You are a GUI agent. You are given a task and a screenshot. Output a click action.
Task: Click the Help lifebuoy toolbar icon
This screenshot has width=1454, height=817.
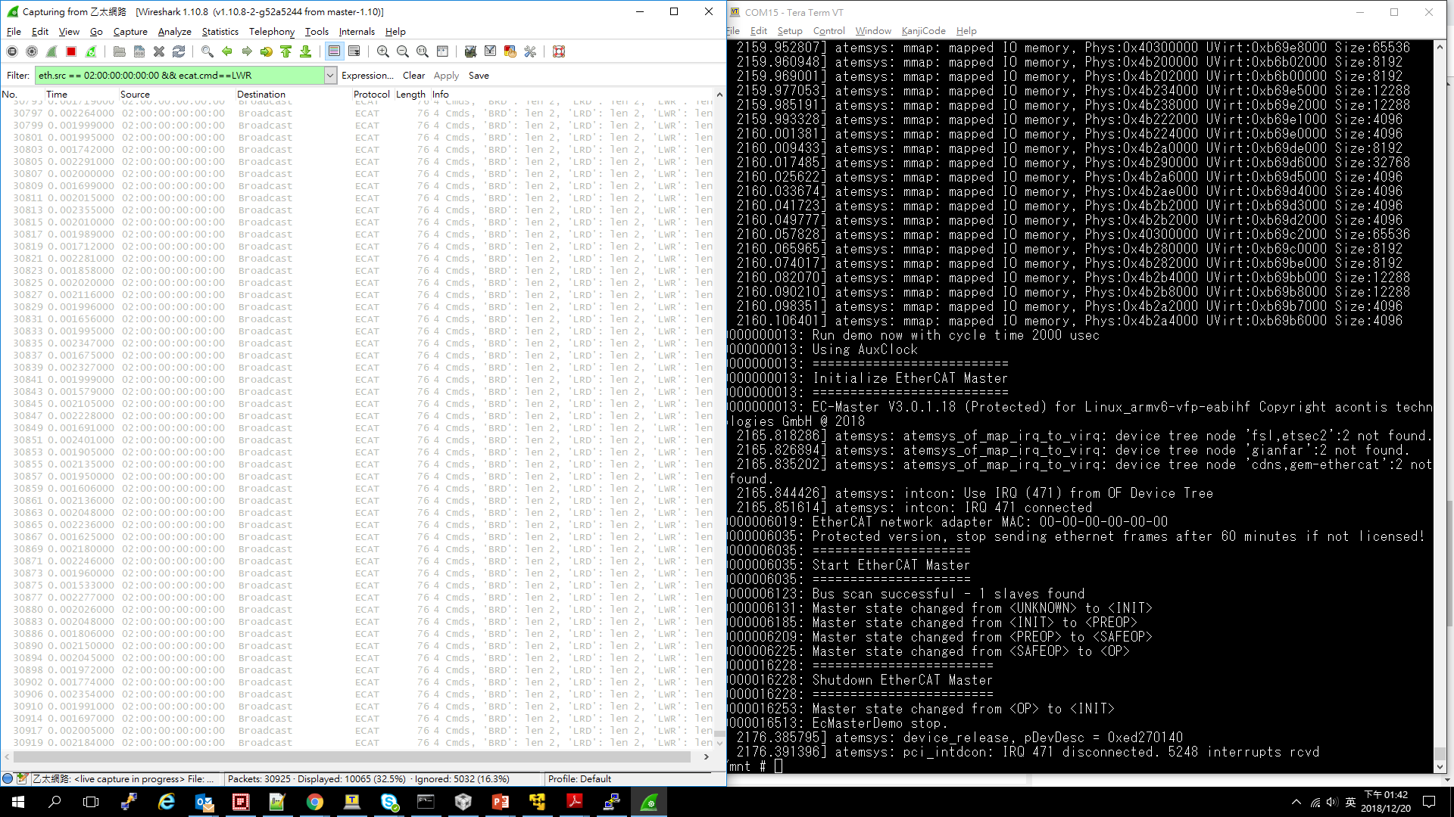click(x=559, y=51)
